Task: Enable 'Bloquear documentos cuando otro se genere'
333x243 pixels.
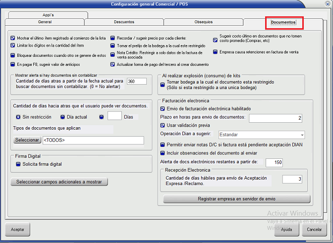Action: tap(12, 55)
